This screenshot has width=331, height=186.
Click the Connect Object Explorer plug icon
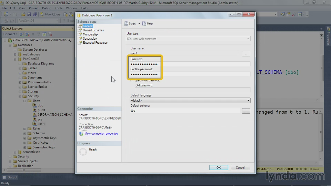(21, 34)
